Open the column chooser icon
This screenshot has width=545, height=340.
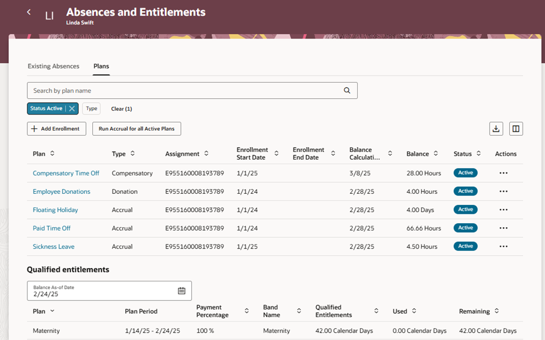pyautogui.click(x=516, y=129)
